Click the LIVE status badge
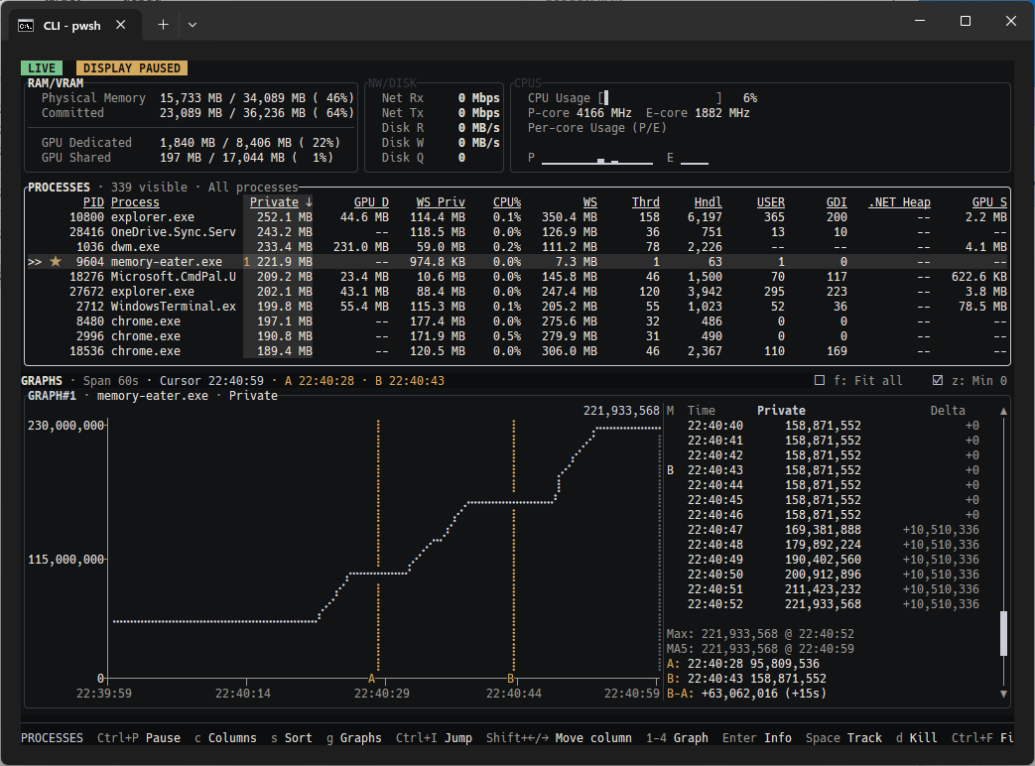This screenshot has width=1035, height=766. (x=42, y=67)
